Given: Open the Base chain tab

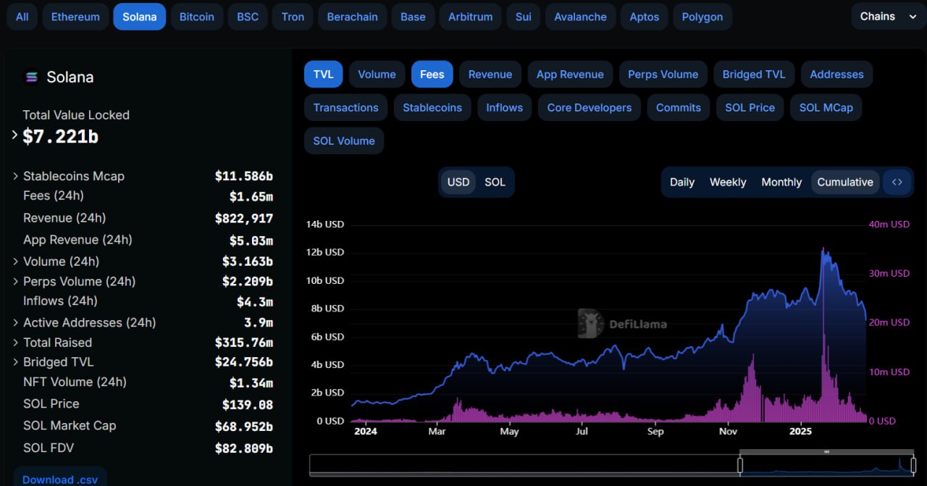Looking at the screenshot, I should coord(413,17).
